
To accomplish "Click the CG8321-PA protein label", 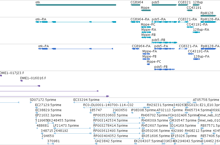I will (x=188, y=46).
